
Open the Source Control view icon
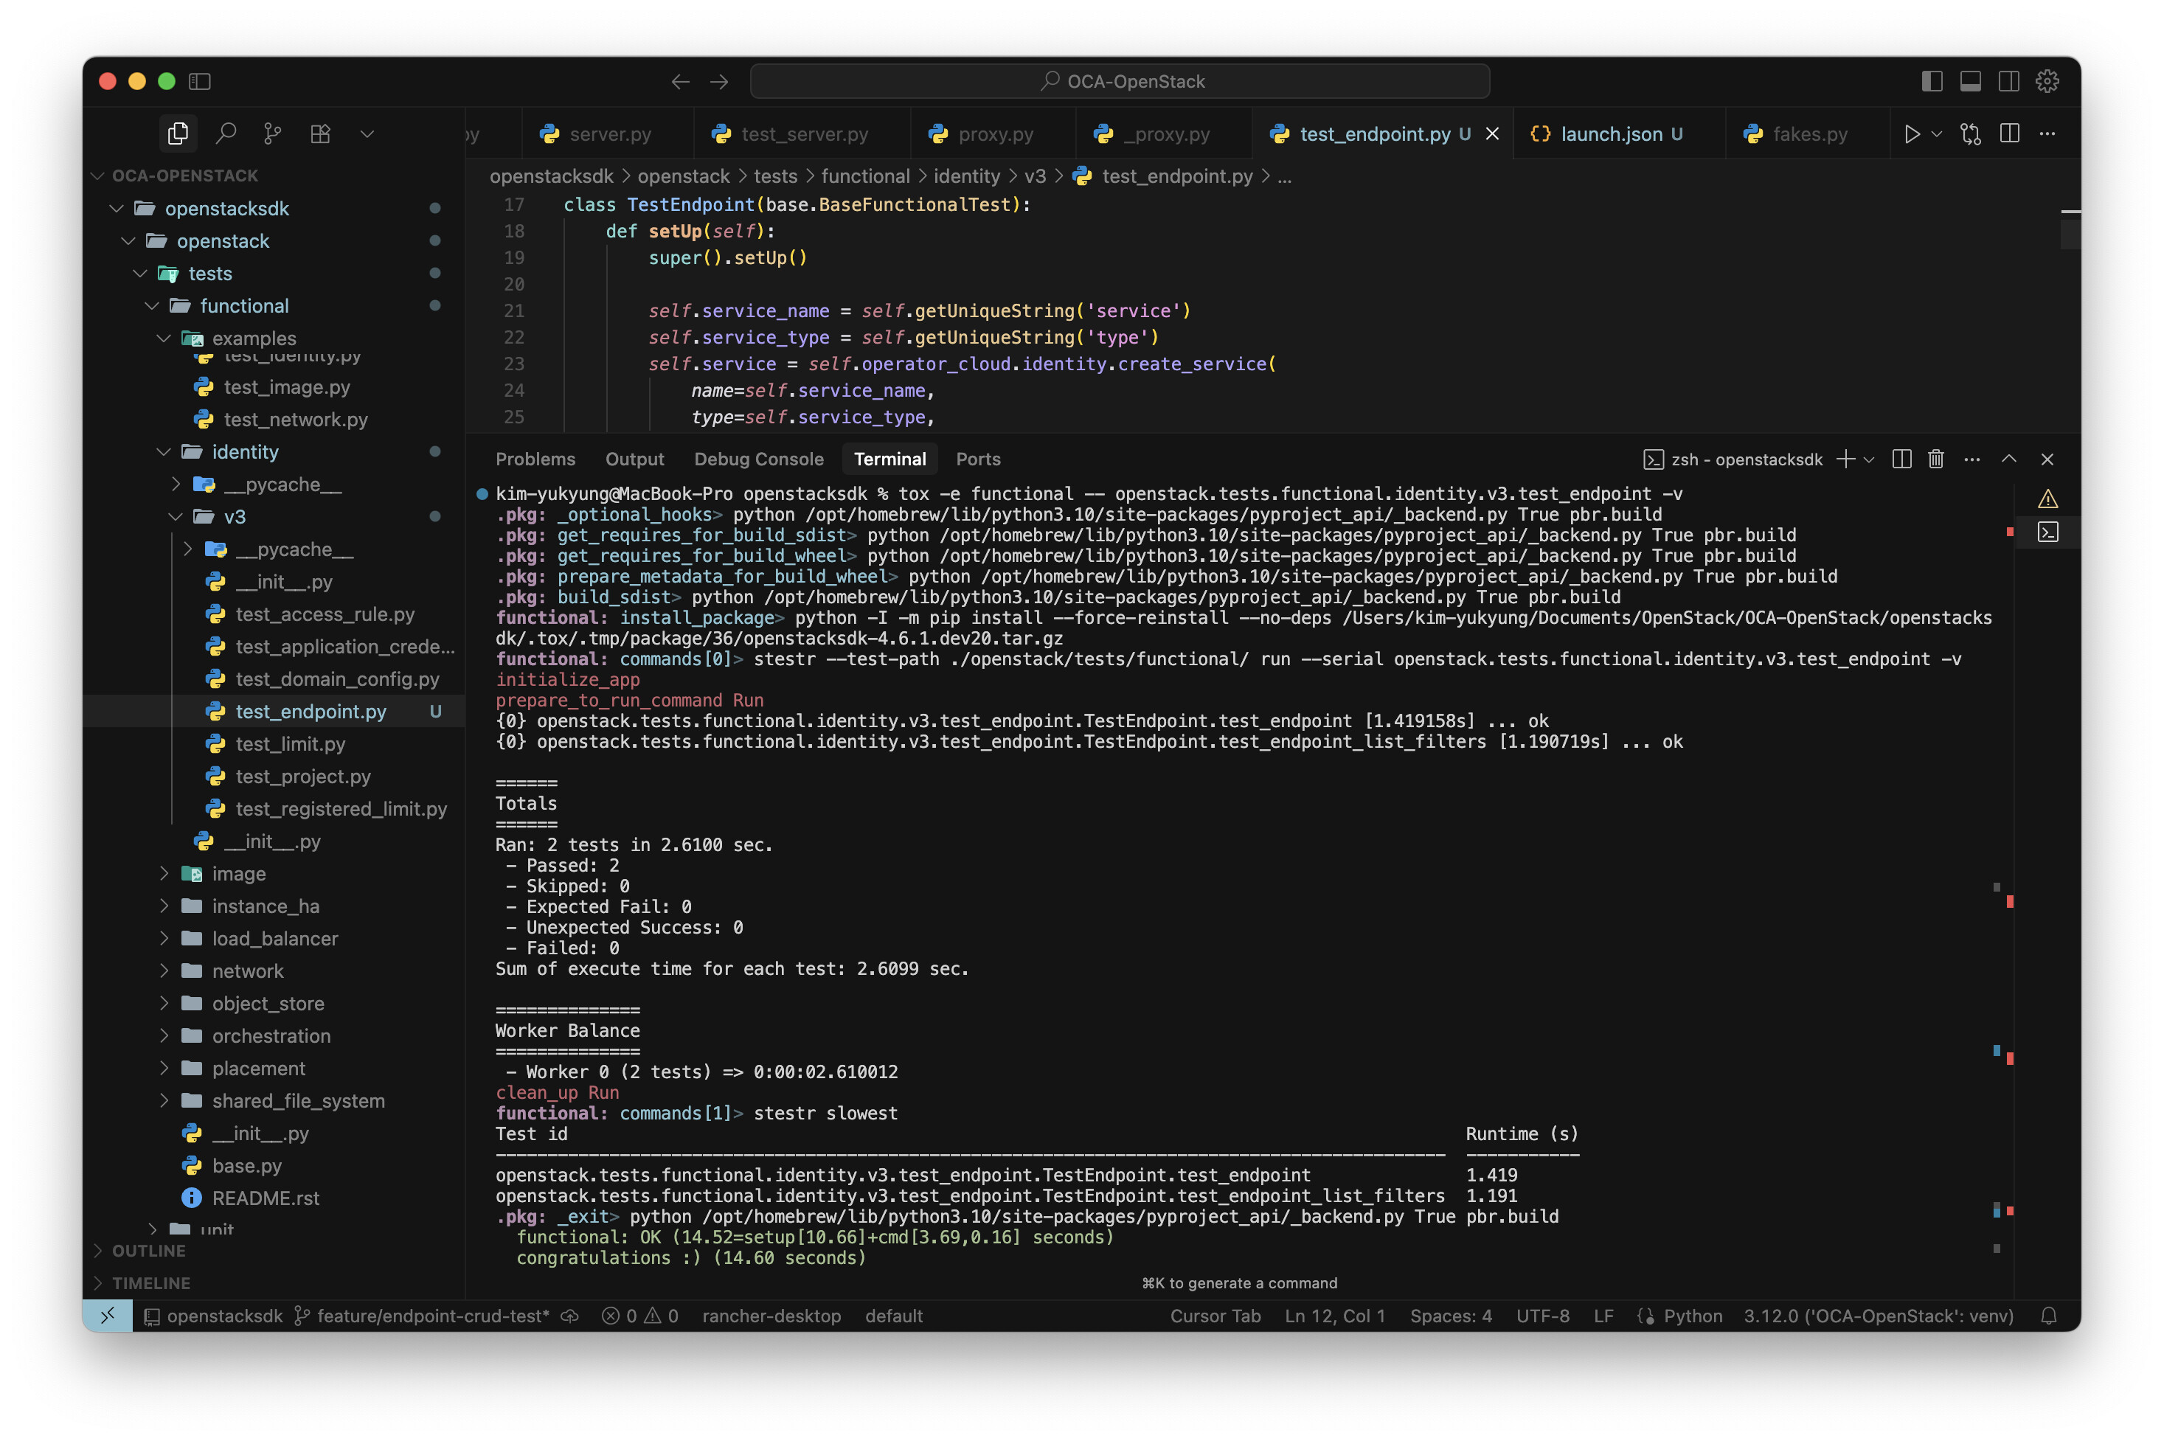[273, 134]
